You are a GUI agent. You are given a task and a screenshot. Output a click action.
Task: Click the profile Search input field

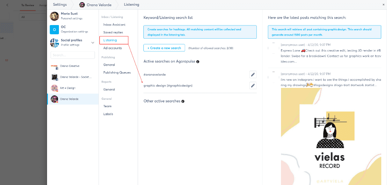click(x=73, y=55)
